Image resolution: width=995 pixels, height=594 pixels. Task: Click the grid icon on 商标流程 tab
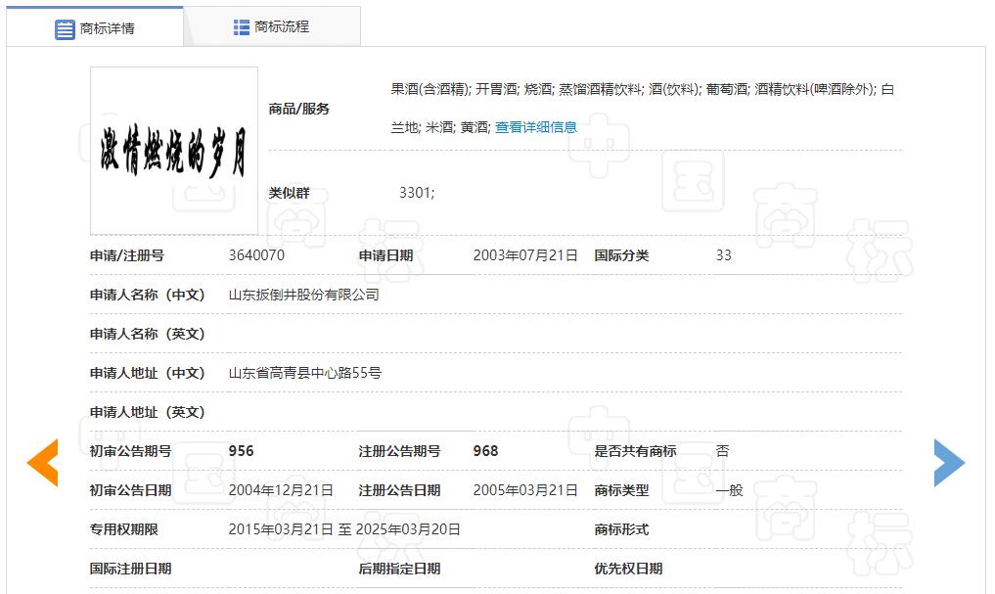click(242, 27)
